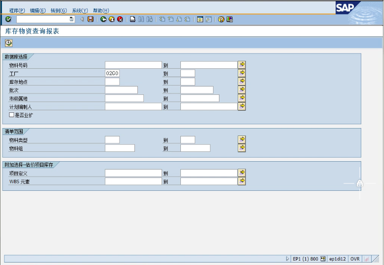Open Help via yellow question mark icon
This screenshot has width=384, height=265.
[221, 19]
